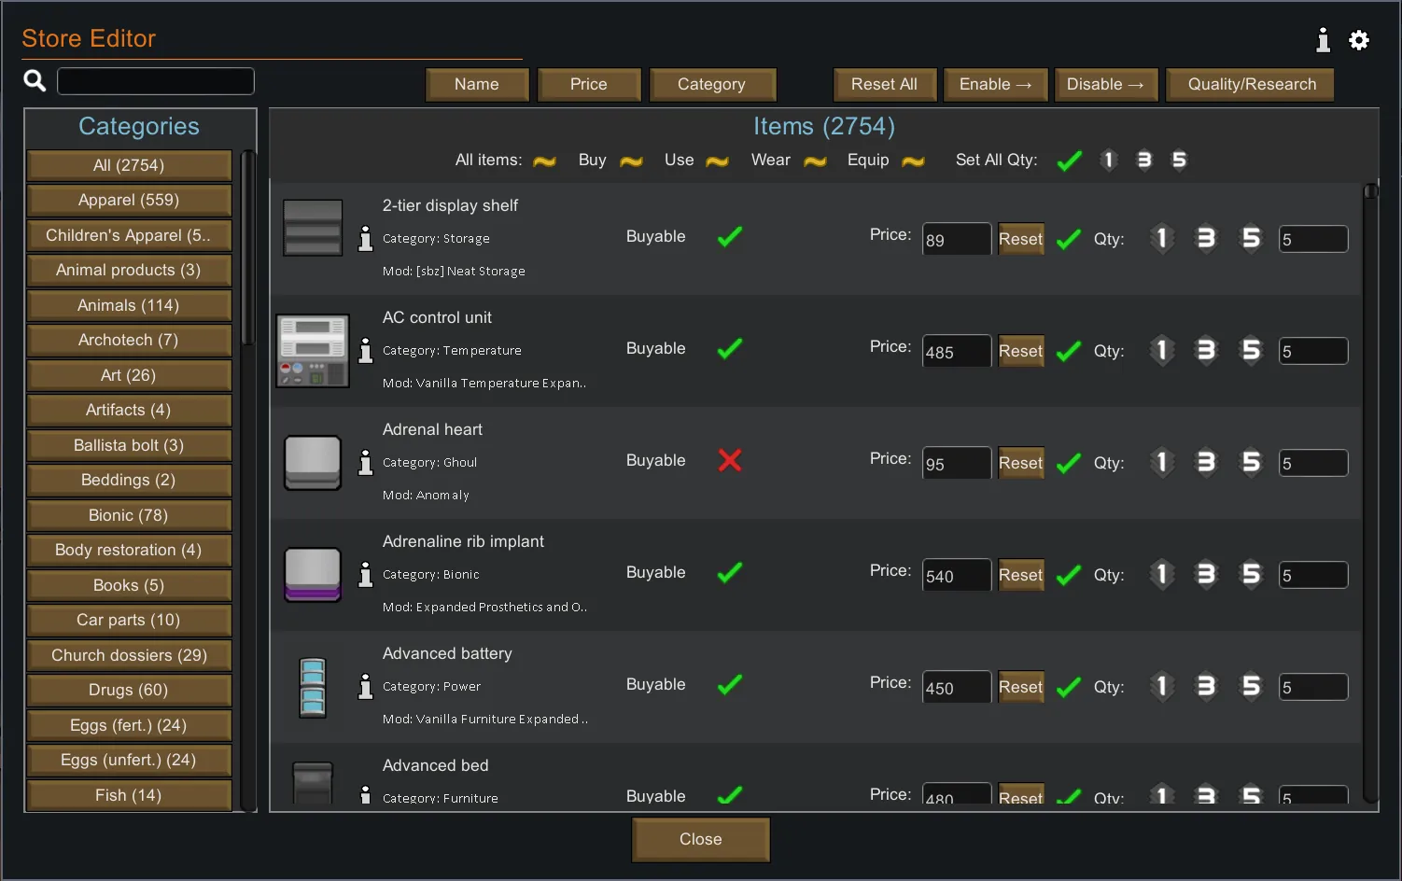Set 2-tier display shelf quantity to 1
This screenshot has height=881, width=1402.
(x=1161, y=238)
